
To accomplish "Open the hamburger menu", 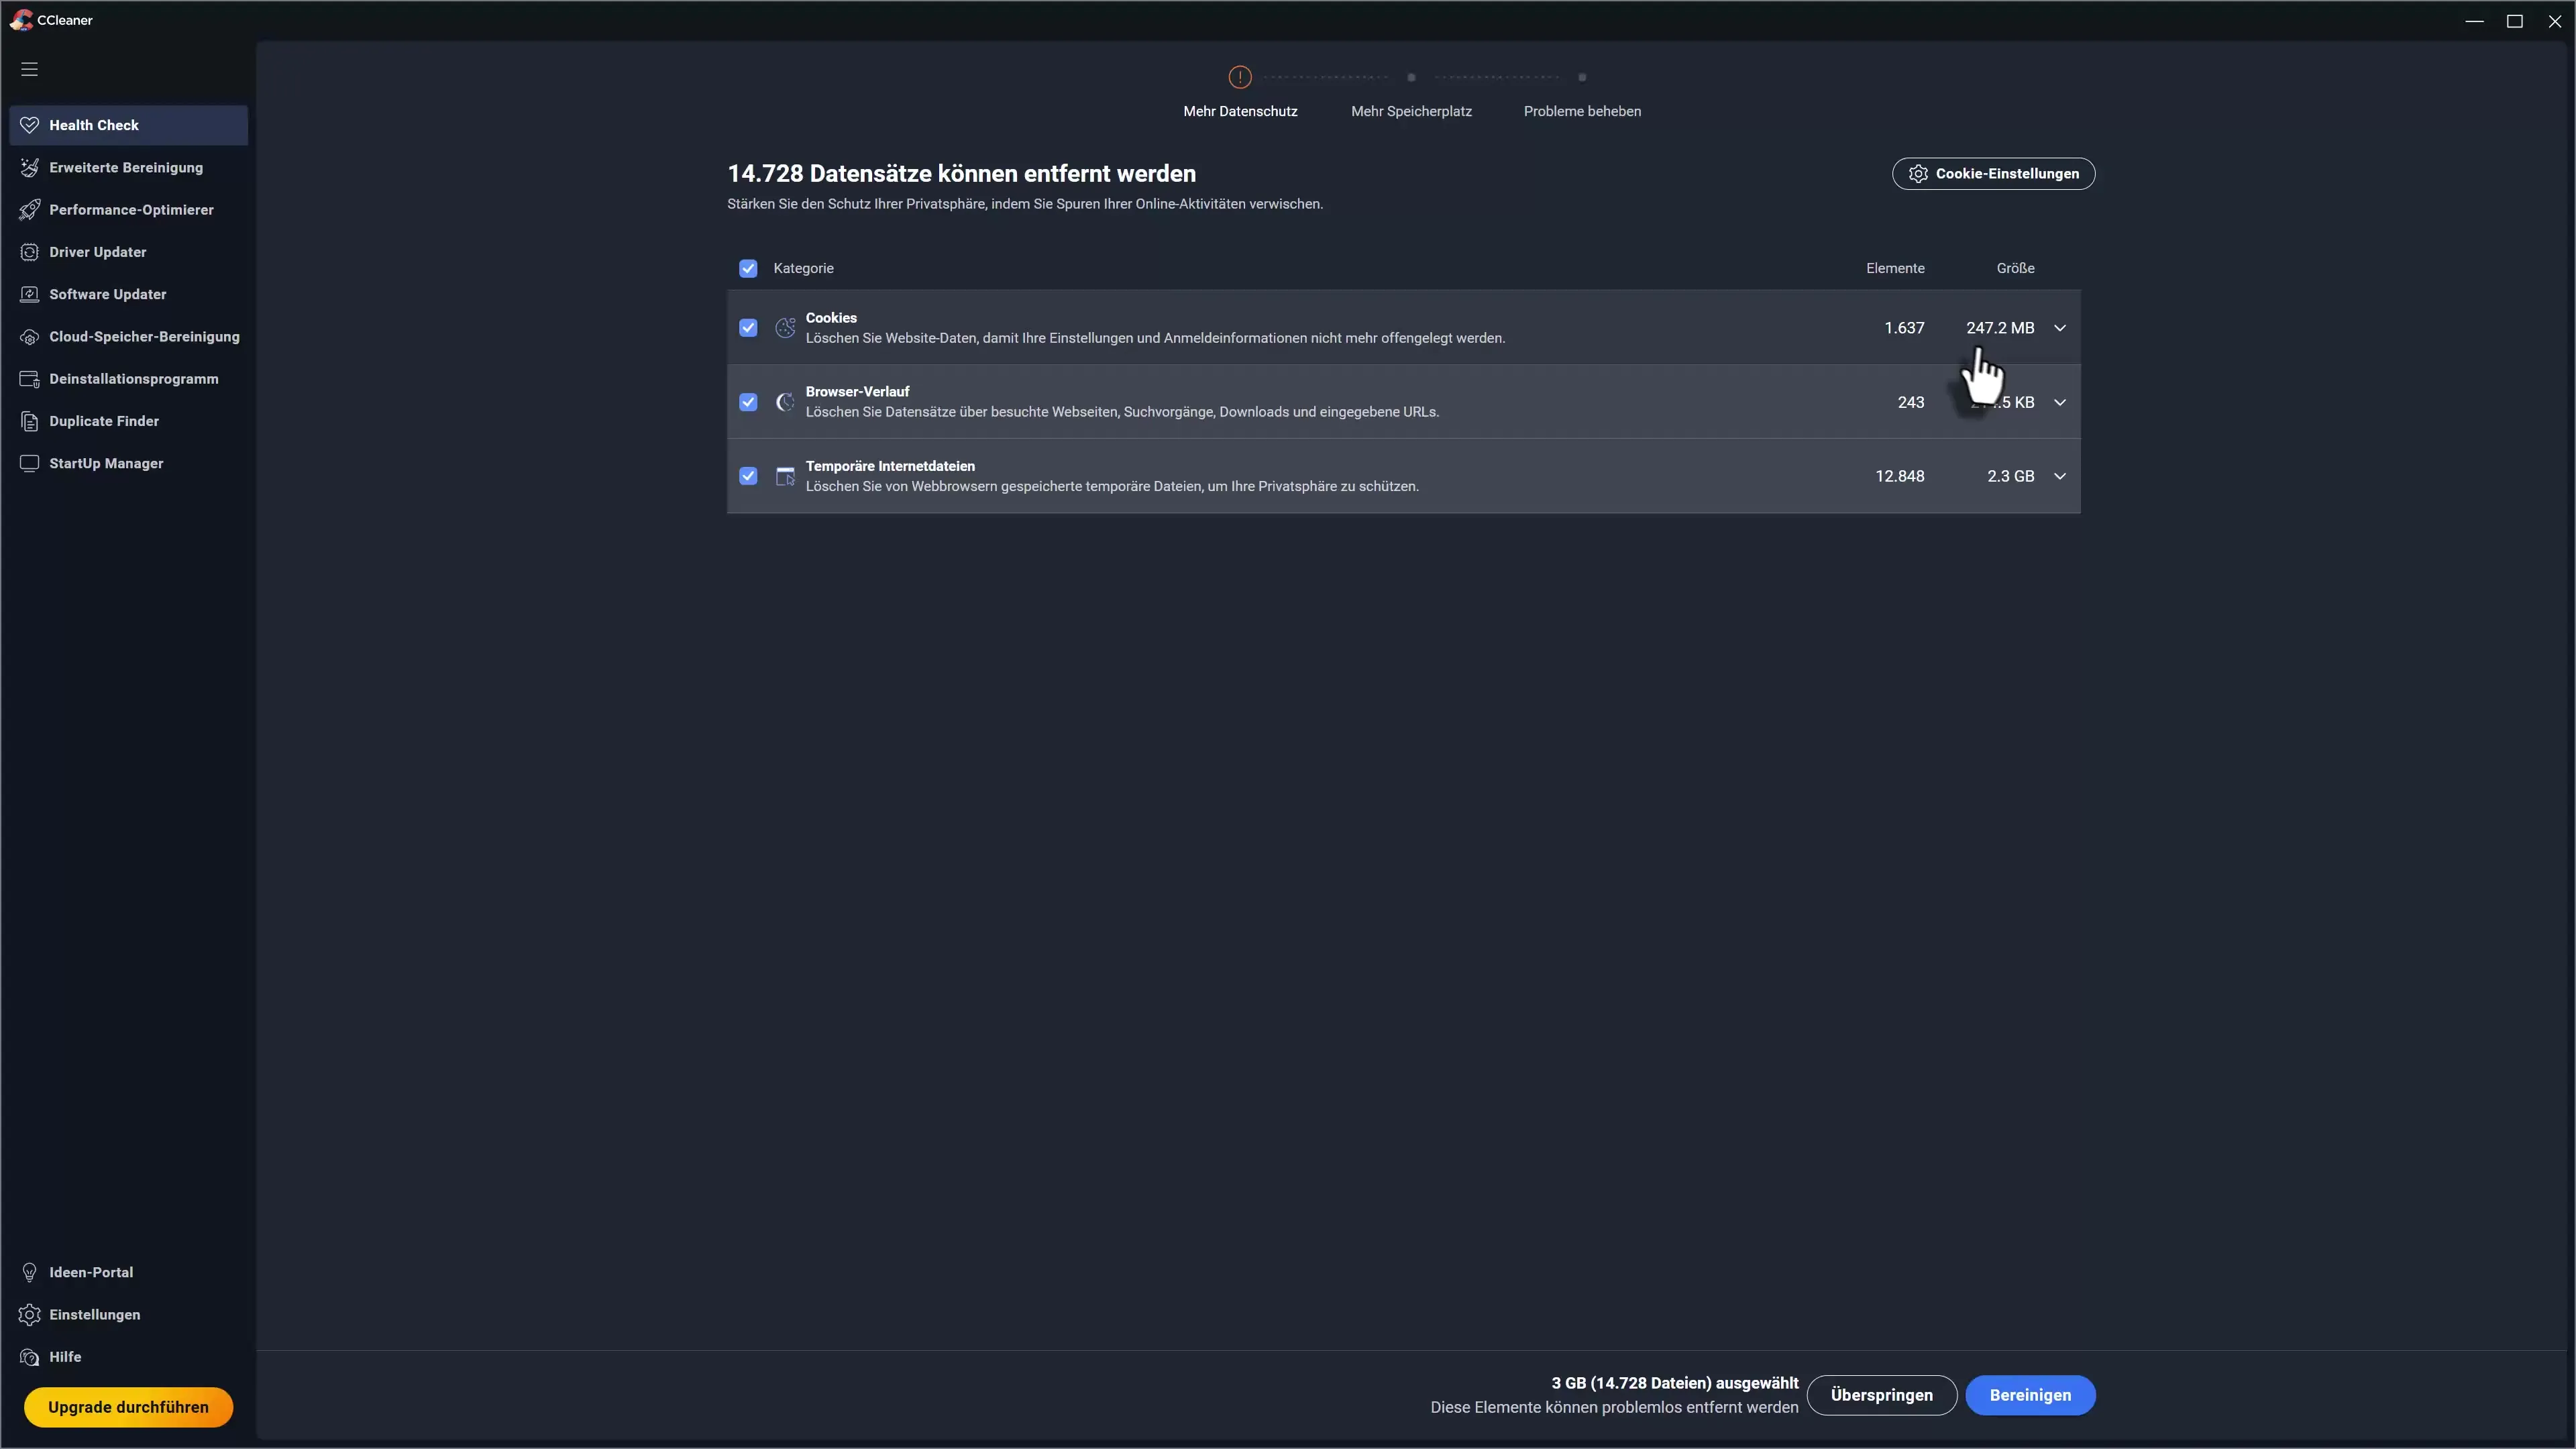I will coord(29,68).
